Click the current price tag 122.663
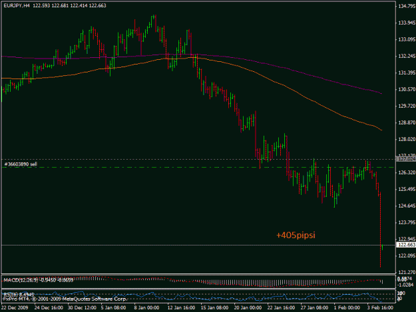The image size is (416, 312). tap(406, 245)
